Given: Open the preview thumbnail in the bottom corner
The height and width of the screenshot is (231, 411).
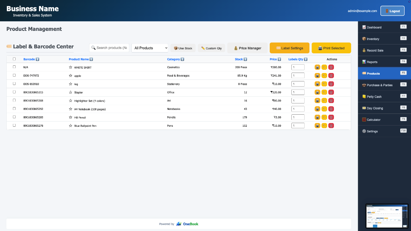Looking at the screenshot, I should click(x=387, y=216).
